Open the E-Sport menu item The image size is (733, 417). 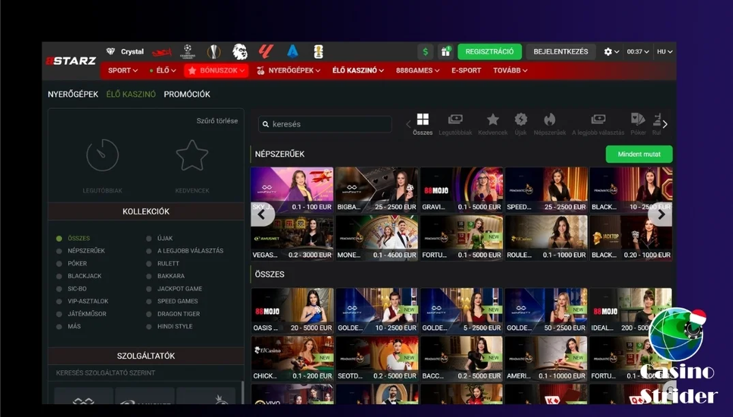pos(466,70)
